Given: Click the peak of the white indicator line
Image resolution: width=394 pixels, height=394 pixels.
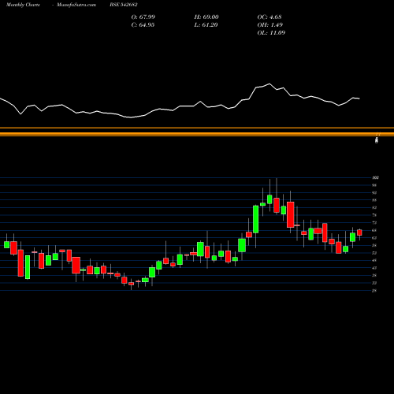Looking at the screenshot, I should [x=269, y=84].
